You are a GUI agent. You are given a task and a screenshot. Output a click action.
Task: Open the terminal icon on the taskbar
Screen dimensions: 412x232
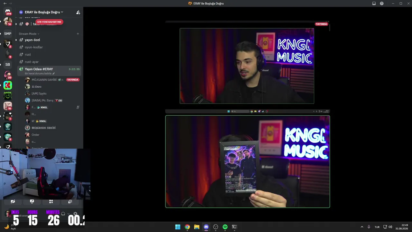[235, 227]
